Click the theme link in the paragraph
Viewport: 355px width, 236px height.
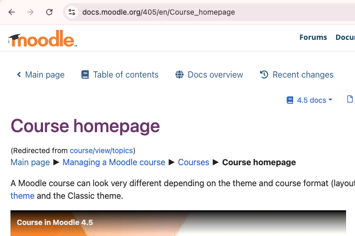(x=23, y=196)
